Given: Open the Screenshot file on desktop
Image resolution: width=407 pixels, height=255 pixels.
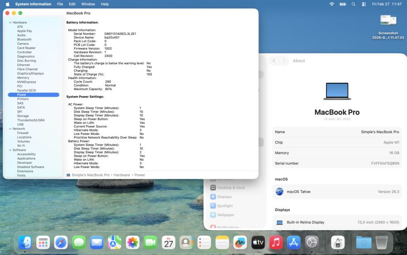Looking at the screenshot, I should [x=388, y=20].
